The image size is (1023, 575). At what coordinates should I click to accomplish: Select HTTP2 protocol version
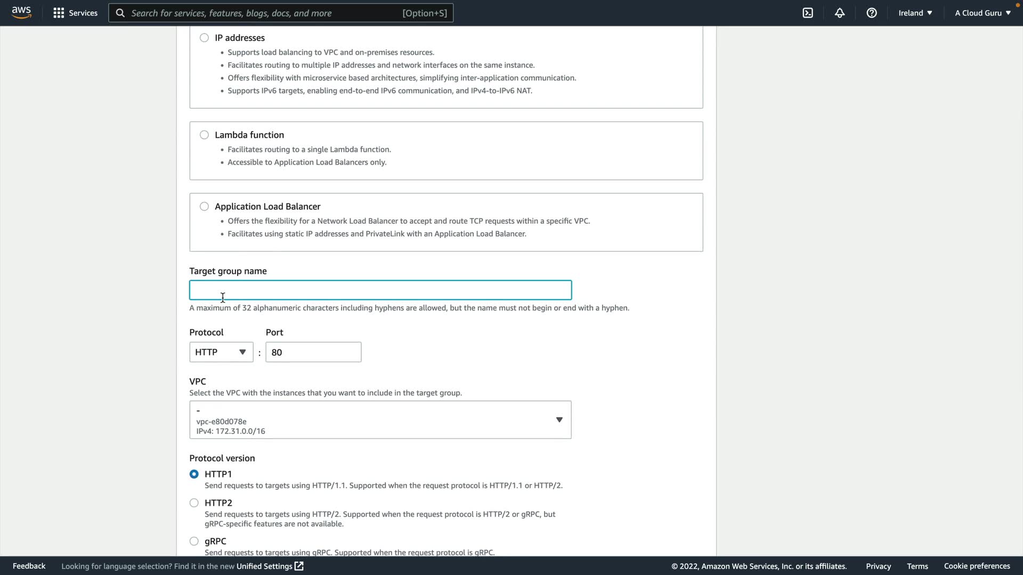click(194, 503)
